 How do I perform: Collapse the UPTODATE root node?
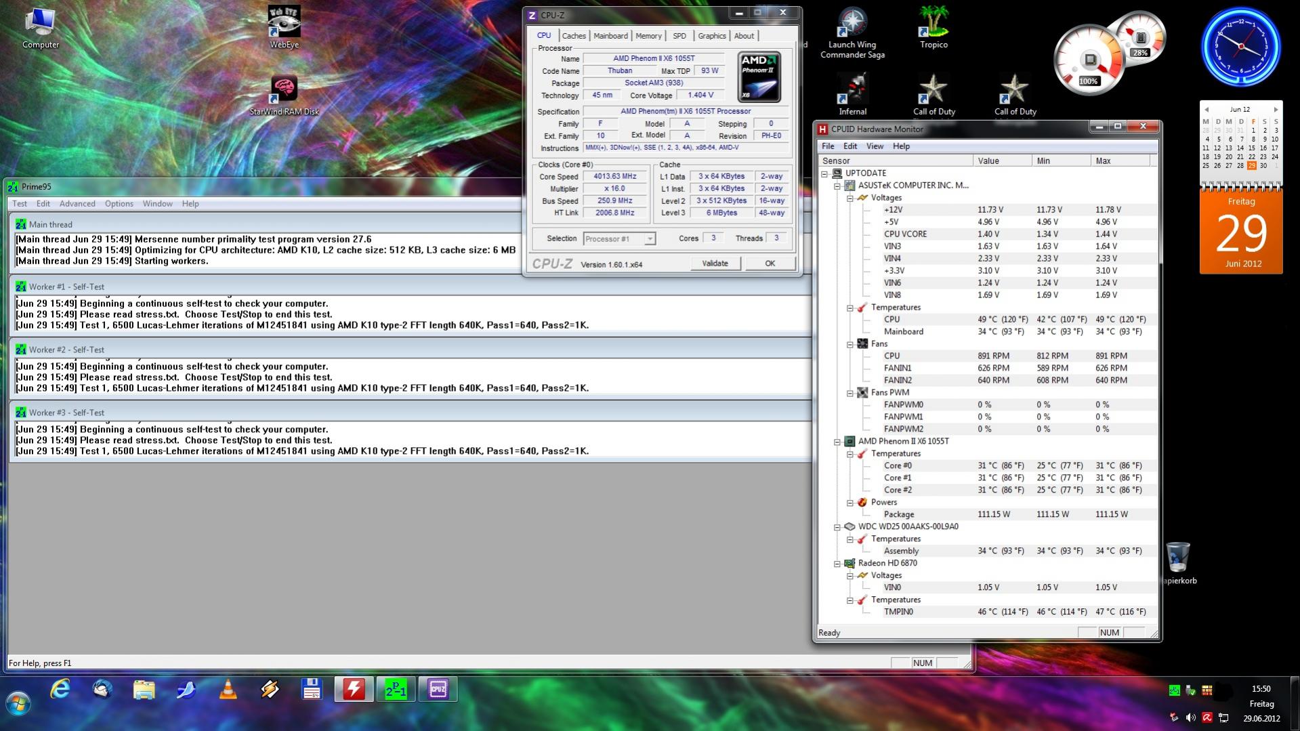point(825,173)
